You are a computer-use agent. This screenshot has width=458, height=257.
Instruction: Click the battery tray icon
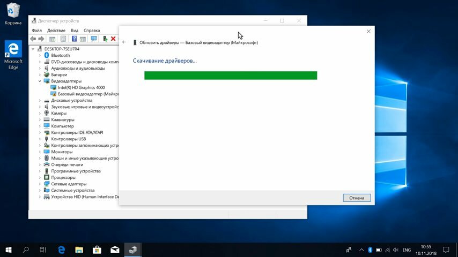[x=379, y=250]
